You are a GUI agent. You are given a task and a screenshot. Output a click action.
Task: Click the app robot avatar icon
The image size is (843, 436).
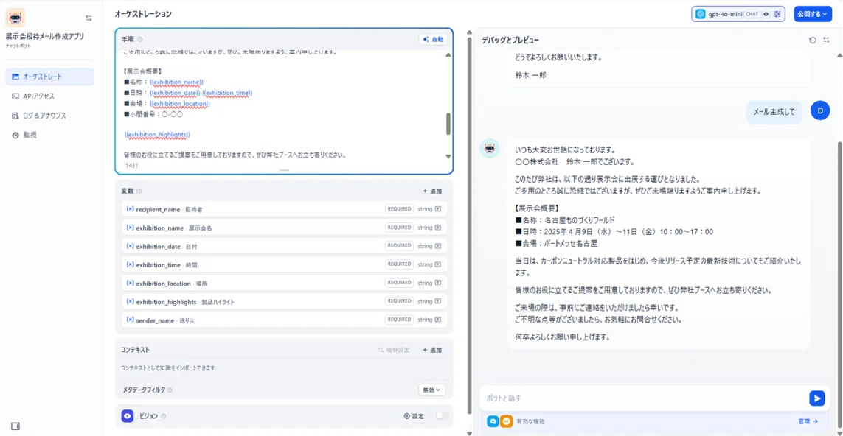pyautogui.click(x=15, y=18)
